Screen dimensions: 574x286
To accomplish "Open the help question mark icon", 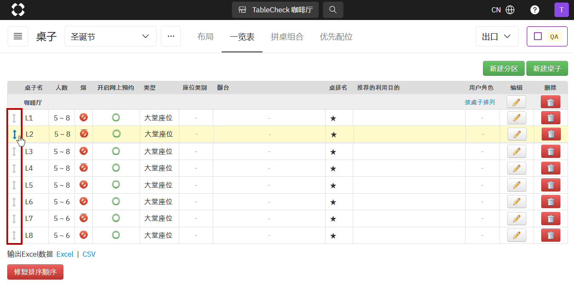I will click(x=535, y=10).
